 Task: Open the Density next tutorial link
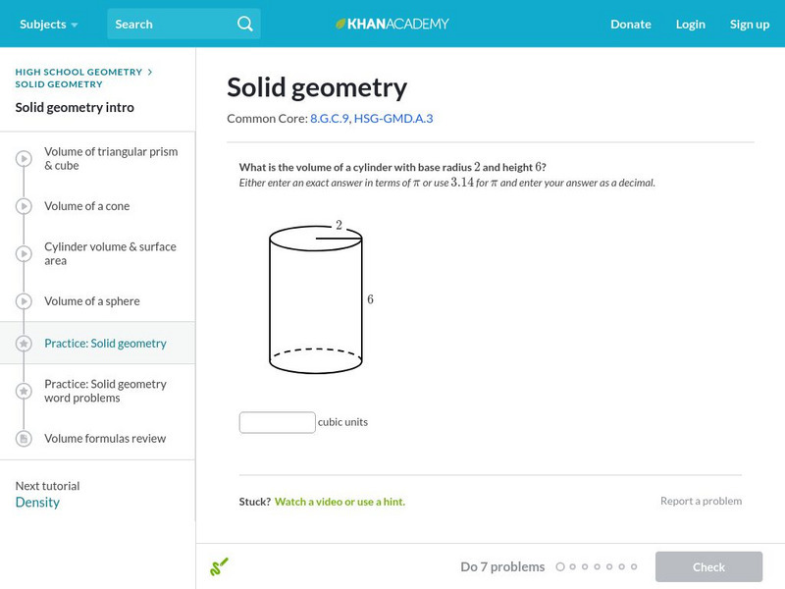(37, 503)
